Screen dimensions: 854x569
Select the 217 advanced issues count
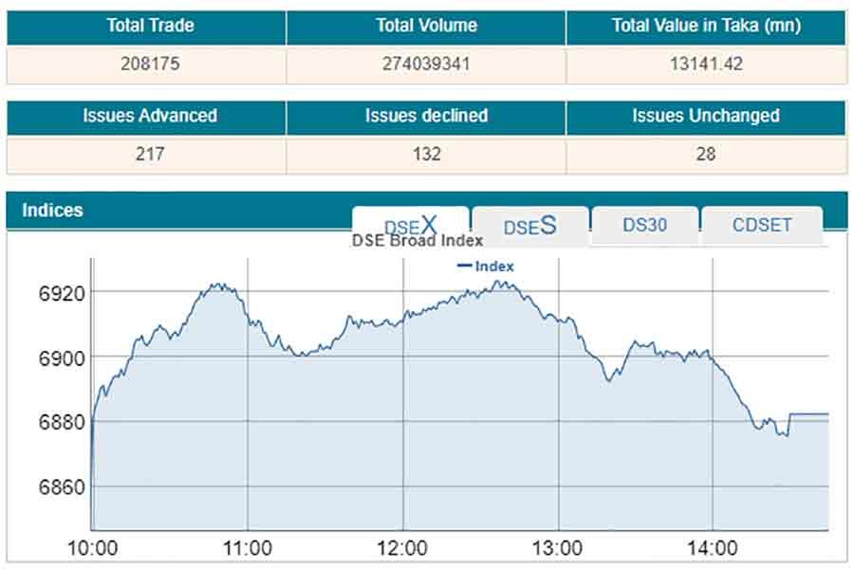click(x=146, y=154)
